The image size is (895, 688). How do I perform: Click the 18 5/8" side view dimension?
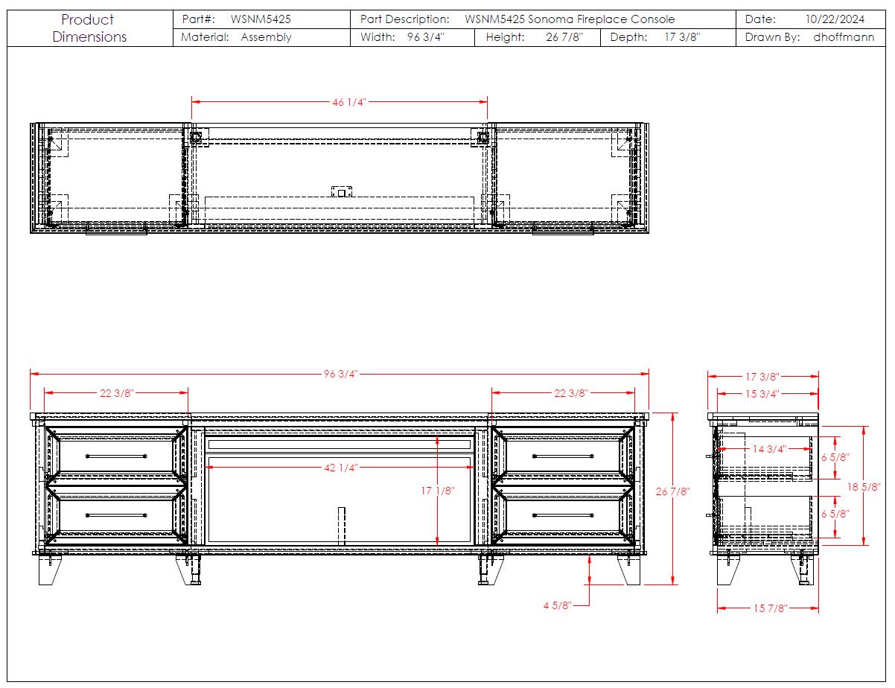[866, 486]
